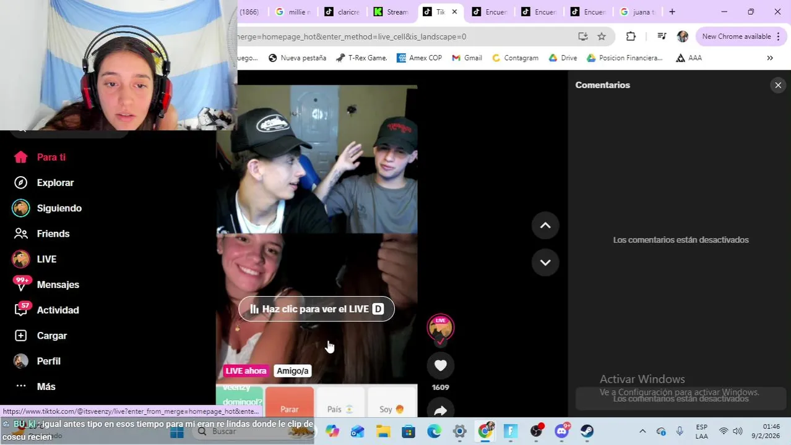The height and width of the screenshot is (445, 791).
Task: Open the Chrome profile avatar
Action: point(683,36)
